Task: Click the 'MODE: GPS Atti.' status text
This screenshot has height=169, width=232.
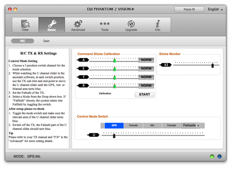Action: click(27, 156)
